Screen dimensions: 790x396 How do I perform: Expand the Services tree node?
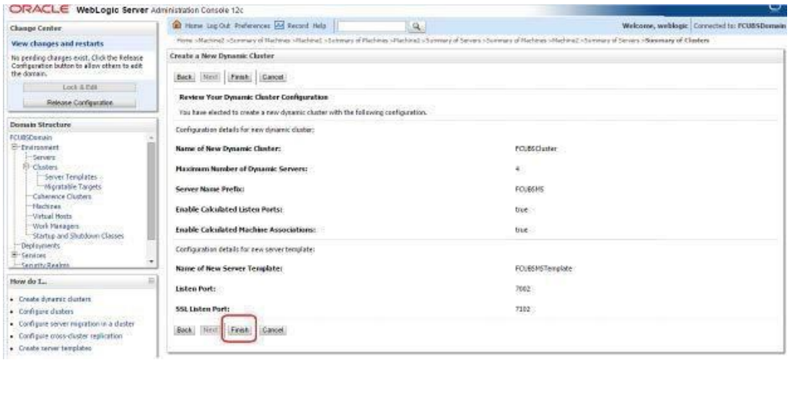[x=15, y=256]
